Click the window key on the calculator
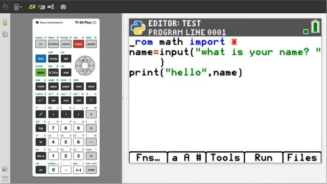The height and width of the screenshot is (184, 327). click(x=53, y=44)
